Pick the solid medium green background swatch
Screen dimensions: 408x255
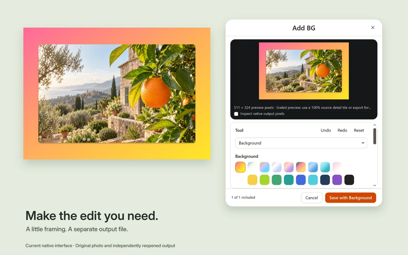(x=277, y=180)
